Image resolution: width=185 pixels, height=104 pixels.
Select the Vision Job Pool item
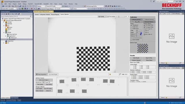(13, 34)
